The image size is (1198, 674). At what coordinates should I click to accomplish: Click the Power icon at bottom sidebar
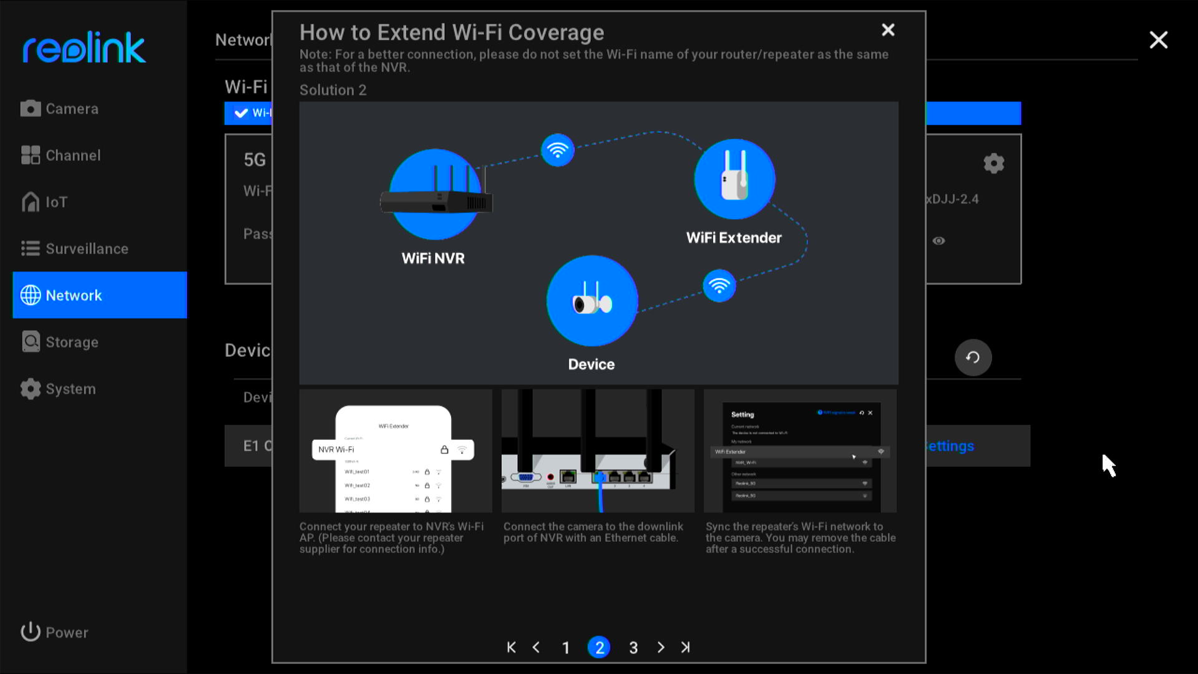(29, 632)
